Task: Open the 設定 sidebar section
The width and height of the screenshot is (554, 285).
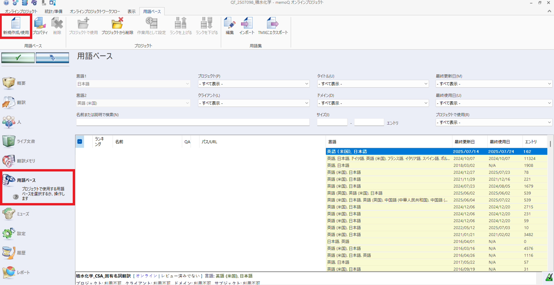Action: [15, 234]
